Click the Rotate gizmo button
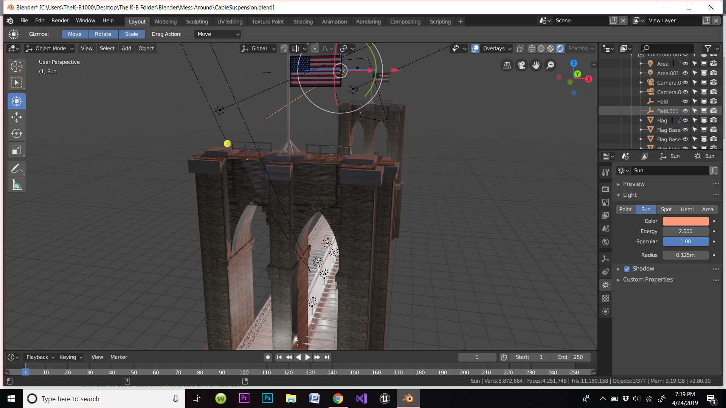726x408 pixels. (103, 34)
